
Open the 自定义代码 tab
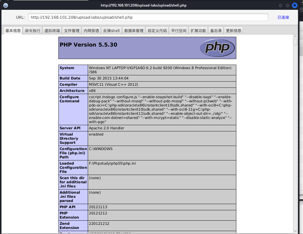157,31
